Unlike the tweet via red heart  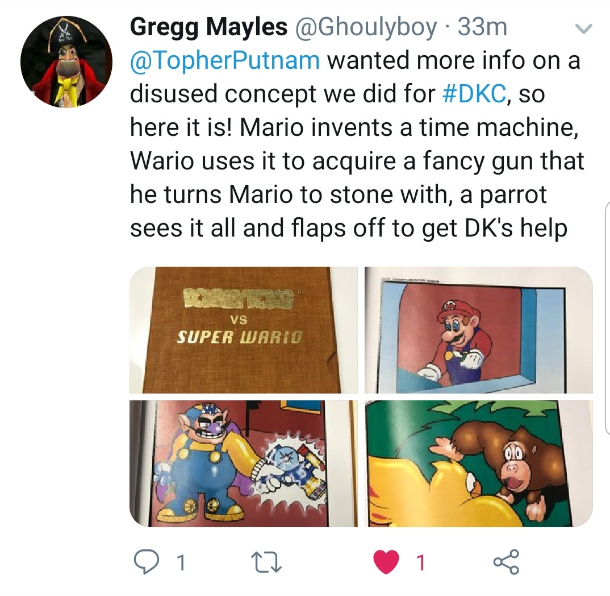pos(386,562)
